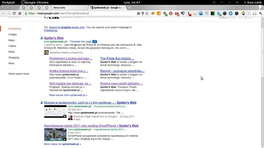The image size is (264, 148).
Task: Click the new tab button
Action: 130,7
